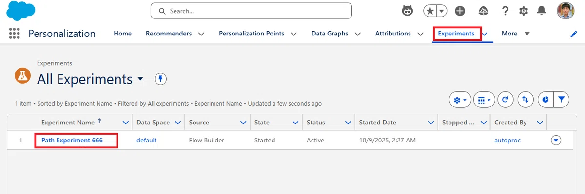Refresh the experiments list
Screen dimensions: 585x194
[506, 100]
